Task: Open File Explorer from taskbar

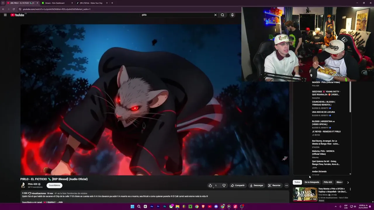Action: pos(177,206)
